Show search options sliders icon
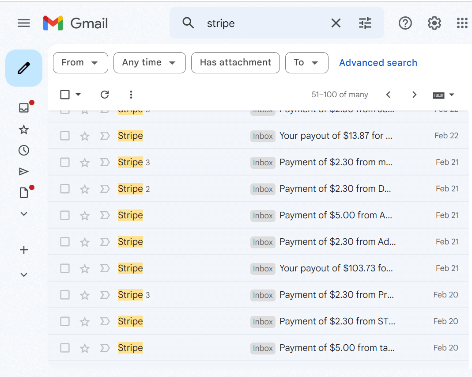Screen dimensions: 472x377 (365, 23)
